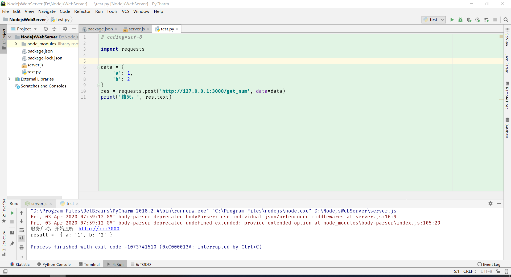The image size is (511, 277).
Task: Open the profiler run icon
Action: click(x=478, y=20)
